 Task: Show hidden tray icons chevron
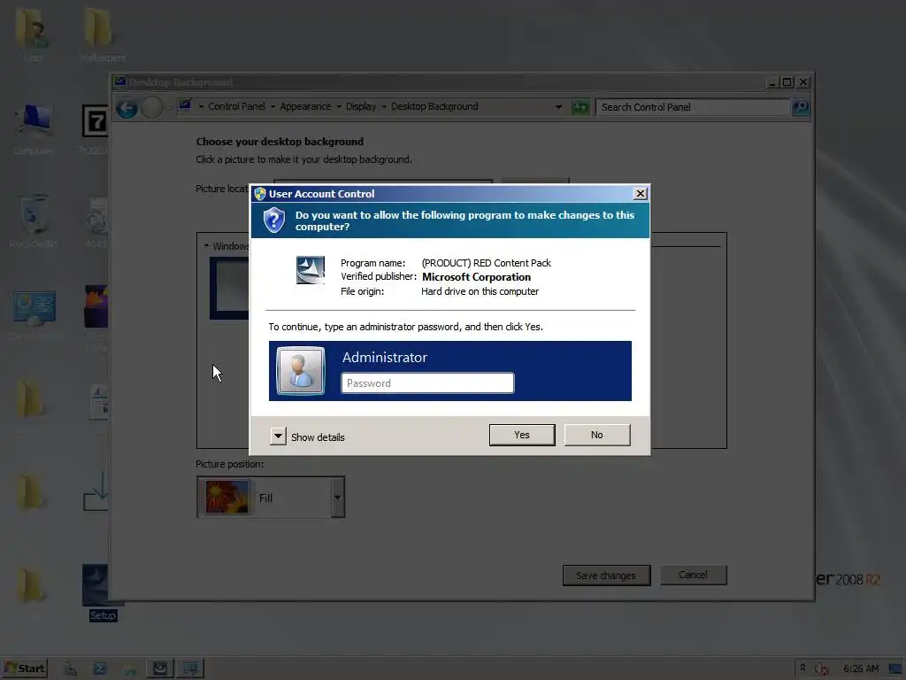point(802,668)
